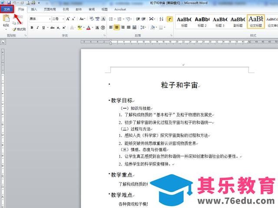Open the Customize Quick Access Toolbar dropdown
This screenshot has height=208, width=278.
point(39,3)
